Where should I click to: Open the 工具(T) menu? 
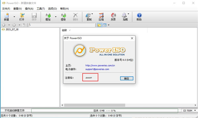[x=41, y=9]
